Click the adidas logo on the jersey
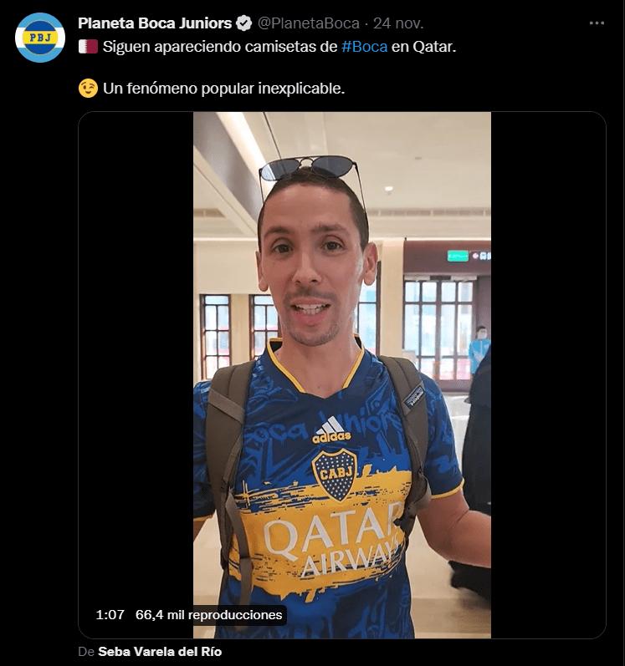Image resolution: width=625 pixels, height=666 pixels. click(x=331, y=430)
